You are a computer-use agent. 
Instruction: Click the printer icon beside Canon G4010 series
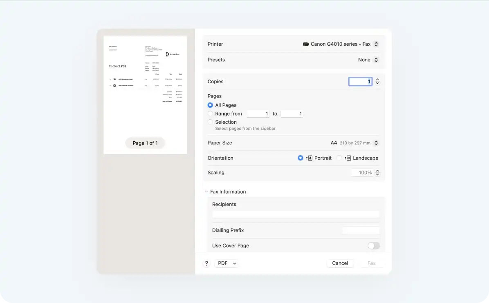[x=306, y=44]
